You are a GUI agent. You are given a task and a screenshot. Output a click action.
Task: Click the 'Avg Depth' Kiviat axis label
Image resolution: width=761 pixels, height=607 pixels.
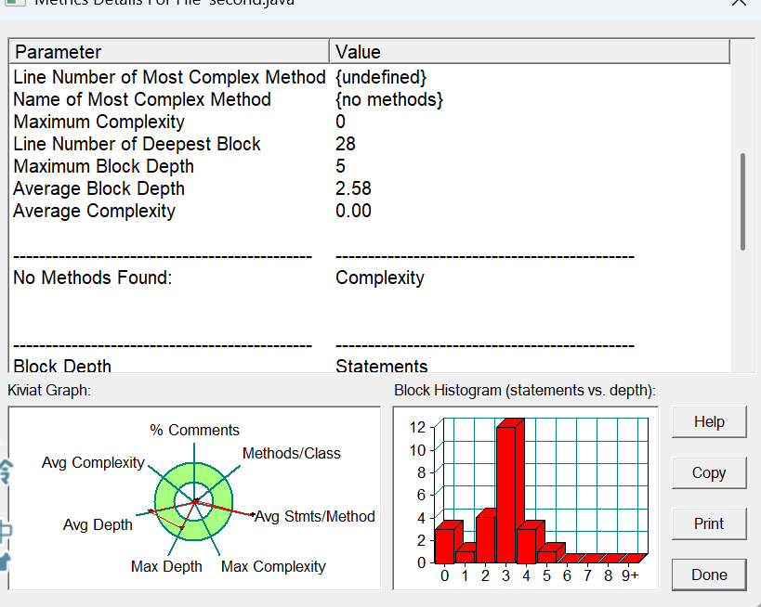pyautogui.click(x=98, y=524)
